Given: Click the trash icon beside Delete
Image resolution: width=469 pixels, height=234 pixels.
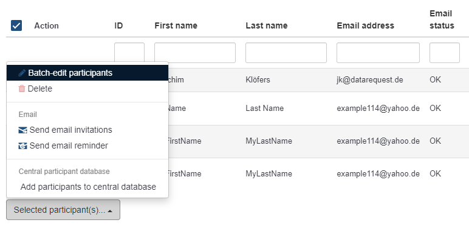Looking at the screenshot, I should tap(22, 89).
